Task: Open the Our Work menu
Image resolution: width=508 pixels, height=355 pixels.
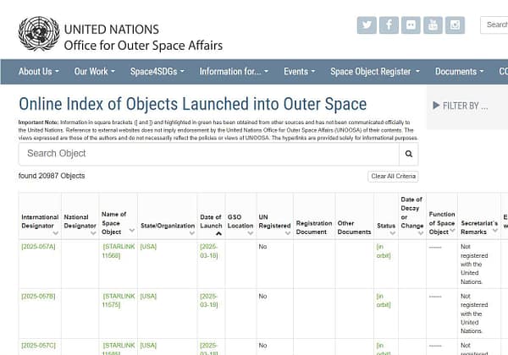Action: 95,72
